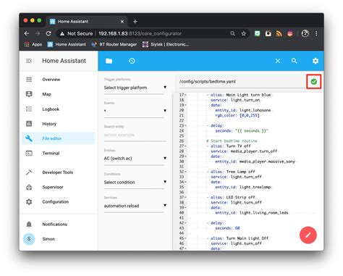Open the Chrome three-dot menu
Screen dimensions: 343x276
(316, 33)
